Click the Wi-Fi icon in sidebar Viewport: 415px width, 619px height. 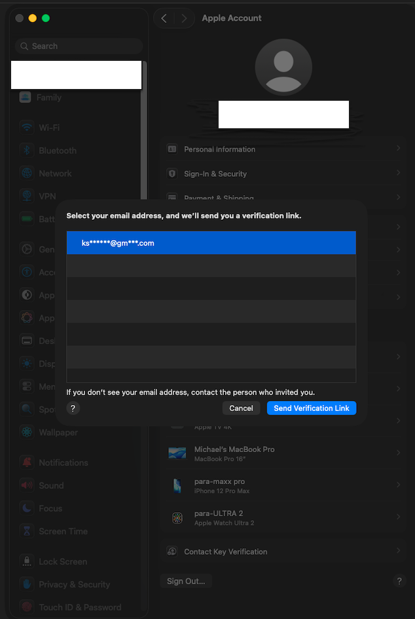[26, 128]
